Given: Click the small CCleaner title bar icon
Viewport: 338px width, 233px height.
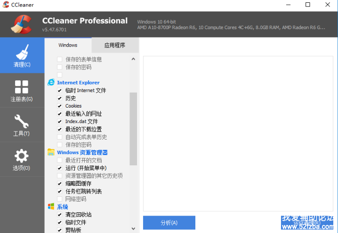Looking at the screenshot, I should tap(5, 4).
